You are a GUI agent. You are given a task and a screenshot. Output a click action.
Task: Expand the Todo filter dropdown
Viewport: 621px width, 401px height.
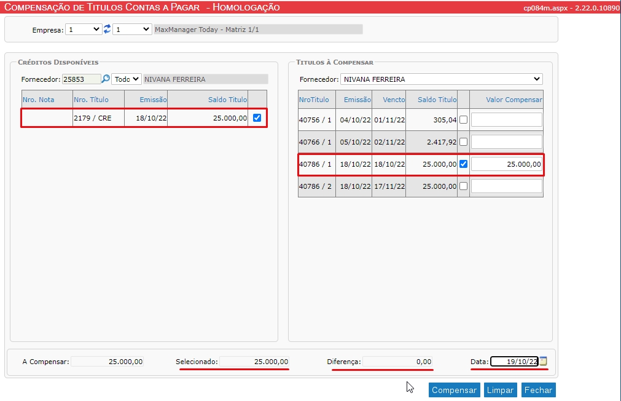[127, 79]
